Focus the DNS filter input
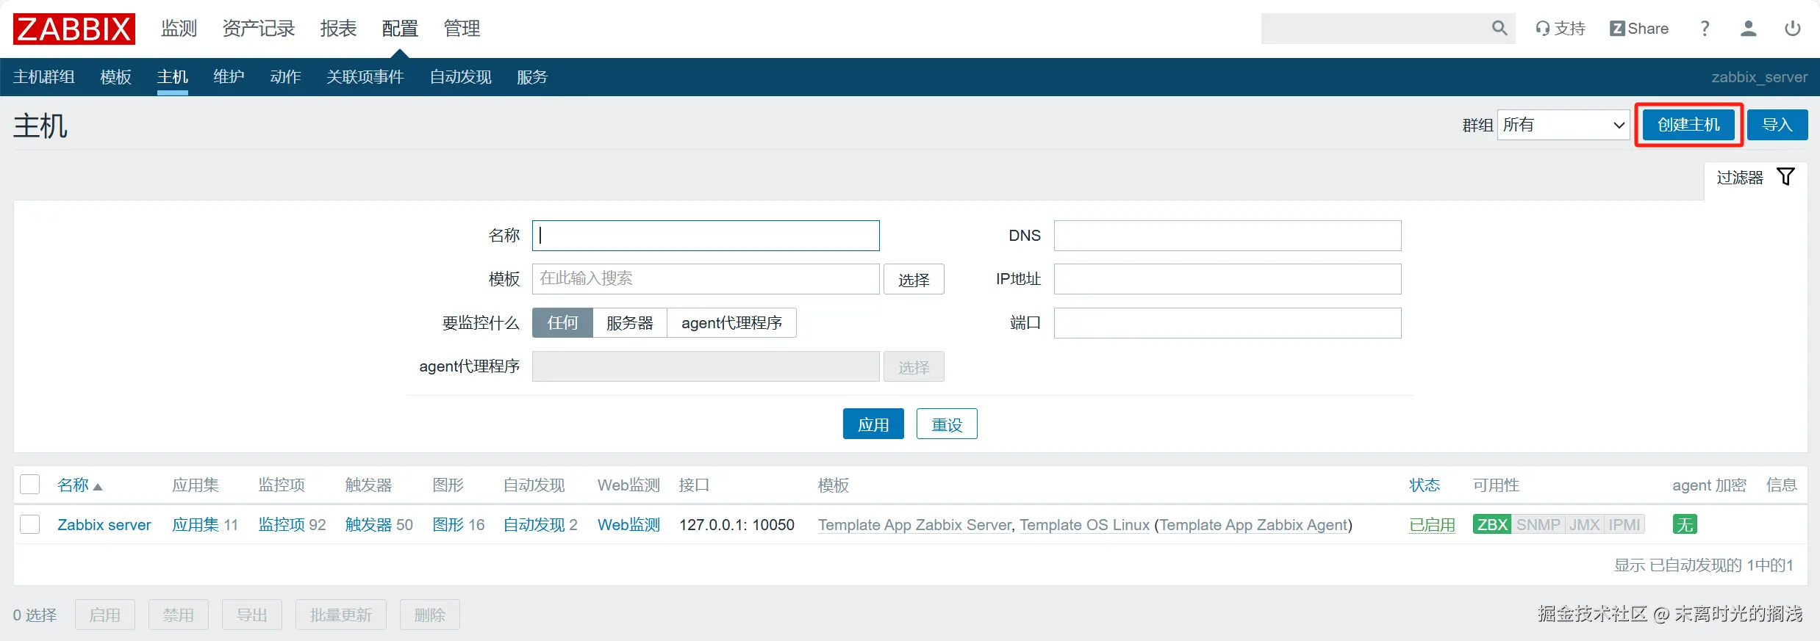Screen dimensions: 1820x641 click(x=1228, y=236)
